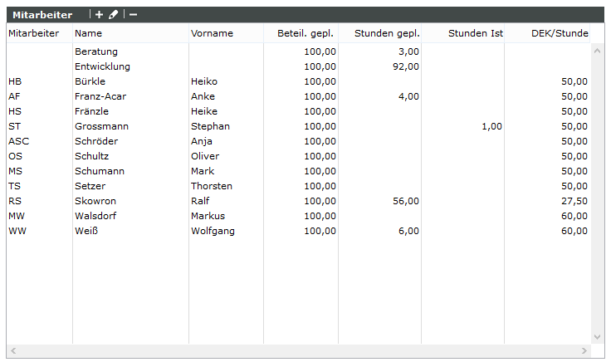Click Skowron's planned hours value 56,00

[400, 201]
